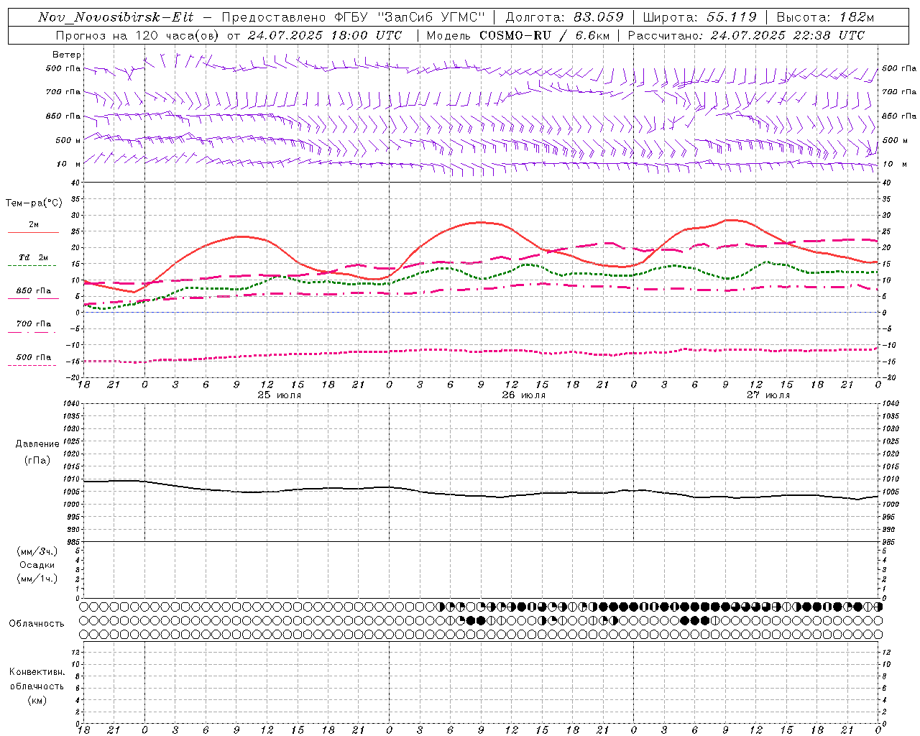The image size is (920, 736).
Task: Click the 700 гПа dash-dot legend line sample
Action: [32, 332]
